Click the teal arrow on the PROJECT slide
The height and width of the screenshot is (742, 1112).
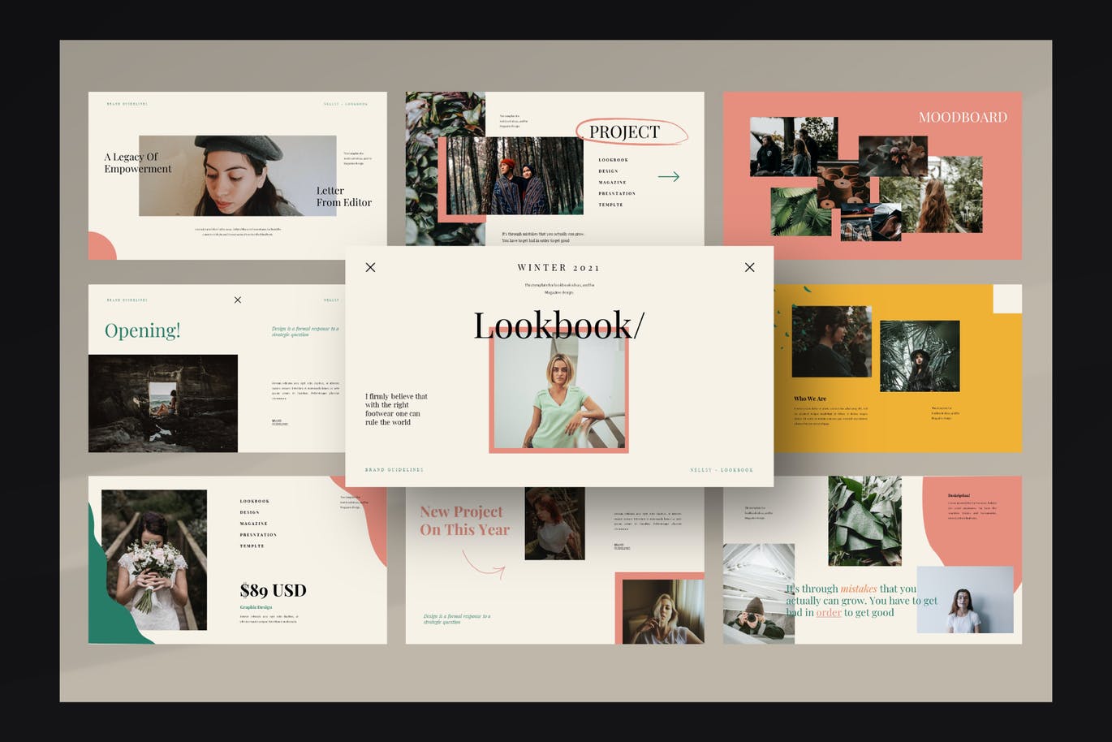click(668, 176)
